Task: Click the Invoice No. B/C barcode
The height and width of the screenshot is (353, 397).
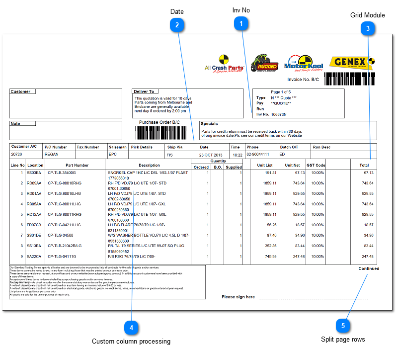Action: [x=350, y=79]
